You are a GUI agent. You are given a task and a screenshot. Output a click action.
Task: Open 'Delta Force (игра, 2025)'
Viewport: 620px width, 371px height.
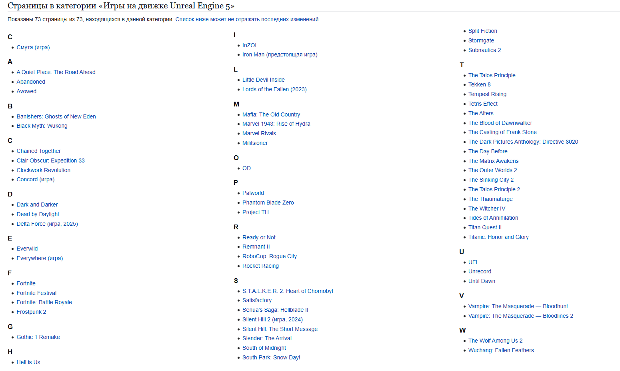coord(47,224)
